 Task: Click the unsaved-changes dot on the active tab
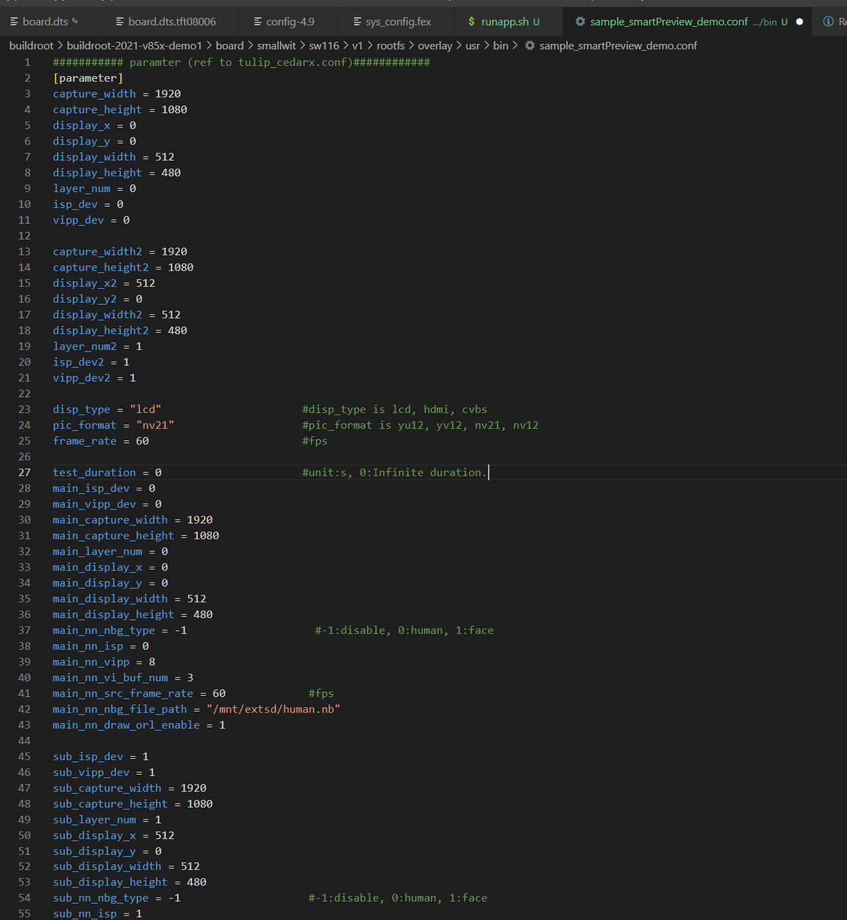click(x=799, y=22)
